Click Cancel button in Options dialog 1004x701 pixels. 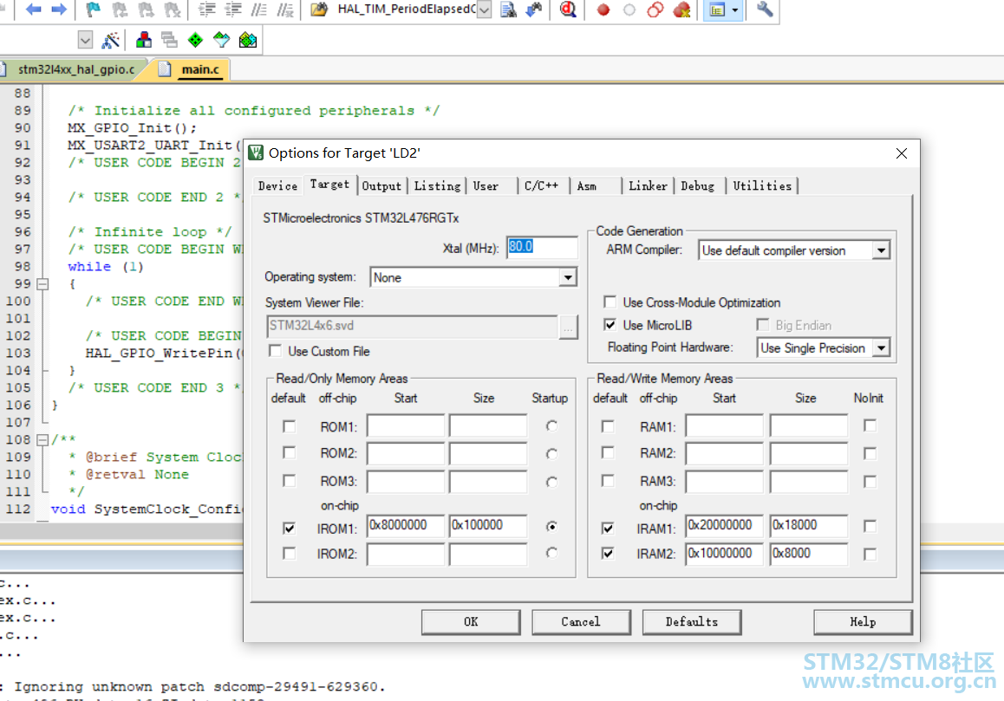click(581, 621)
